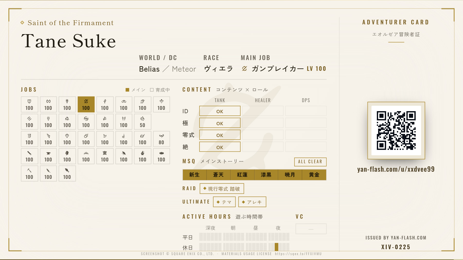This screenshot has height=260, width=463.
Task: Click the アレキ ultimate tag
Action: tap(252, 202)
